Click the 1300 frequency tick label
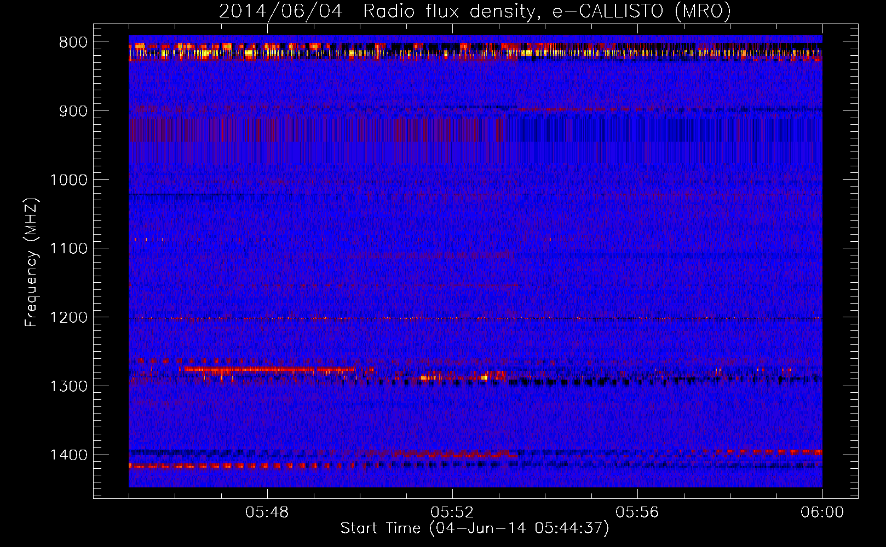 pos(68,386)
